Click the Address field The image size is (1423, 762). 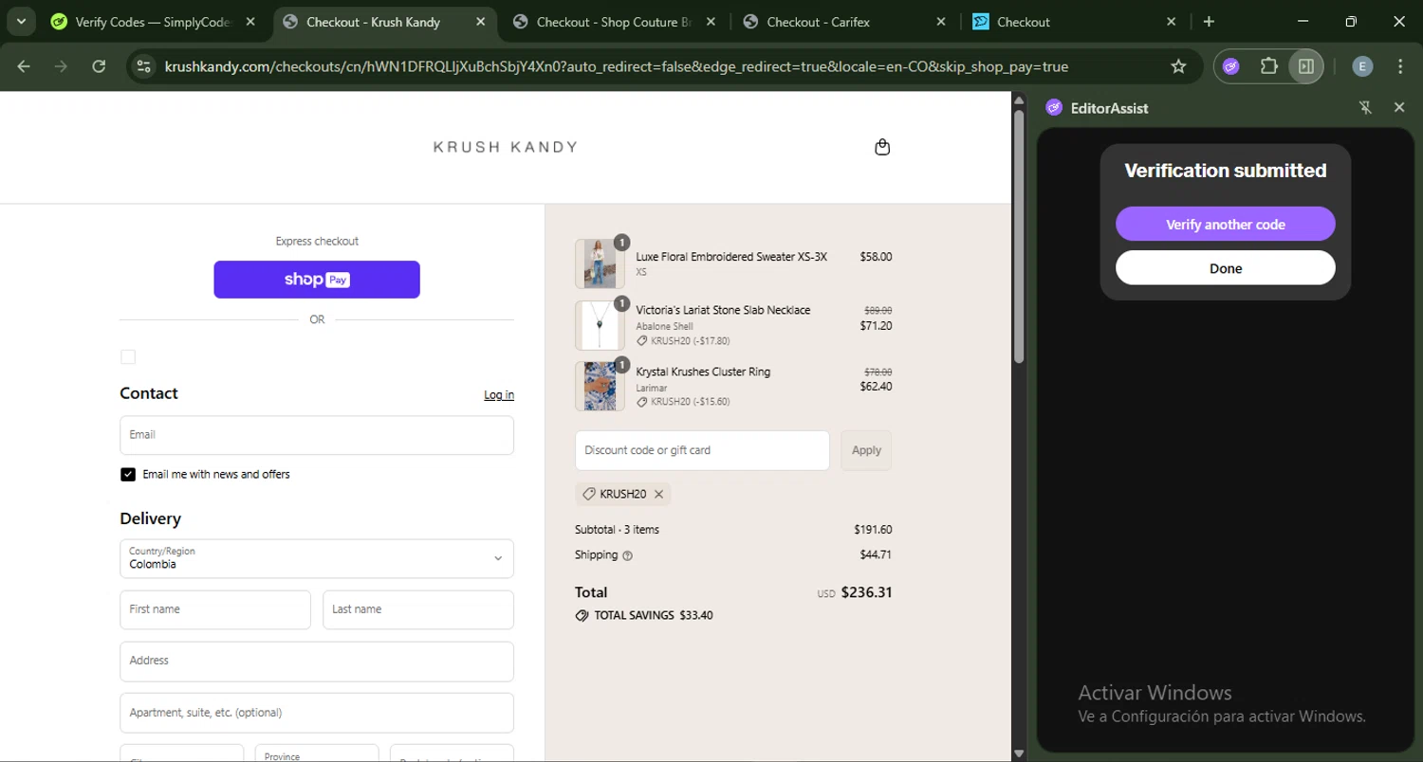[x=317, y=661]
